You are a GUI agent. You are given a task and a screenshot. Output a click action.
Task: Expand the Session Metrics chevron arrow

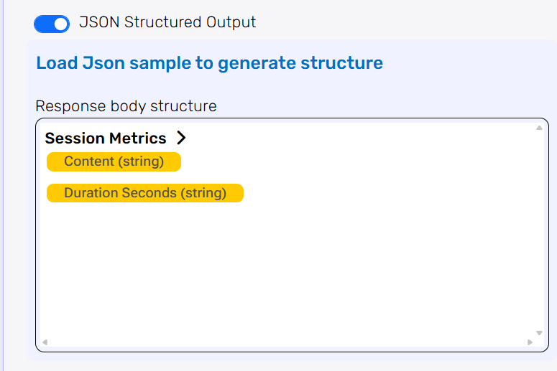click(181, 138)
